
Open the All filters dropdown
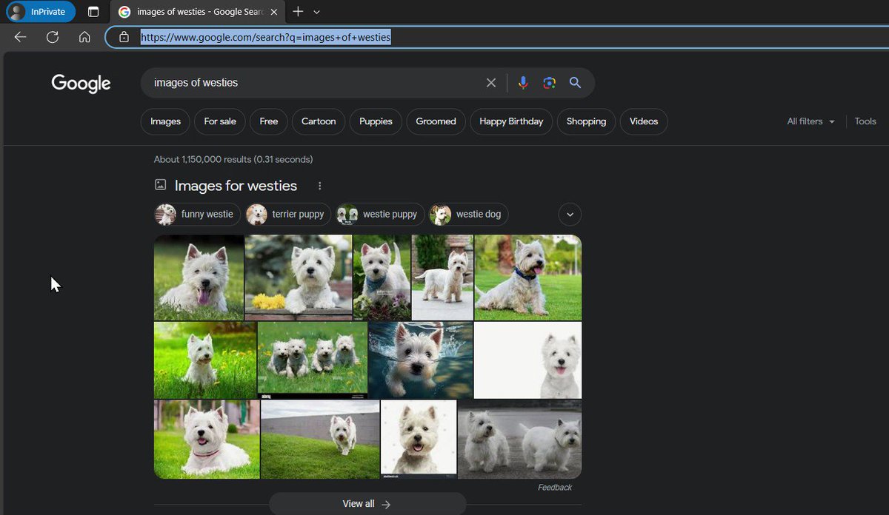pos(811,121)
